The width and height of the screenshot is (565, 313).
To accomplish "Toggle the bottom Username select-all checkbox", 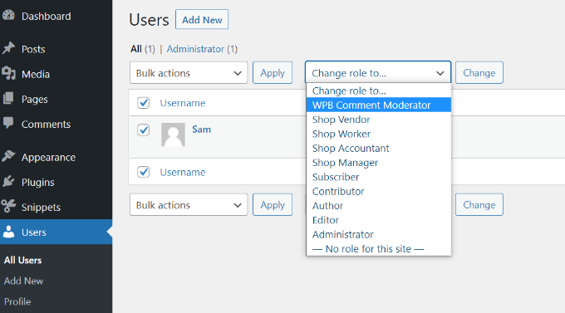I will tap(144, 172).
